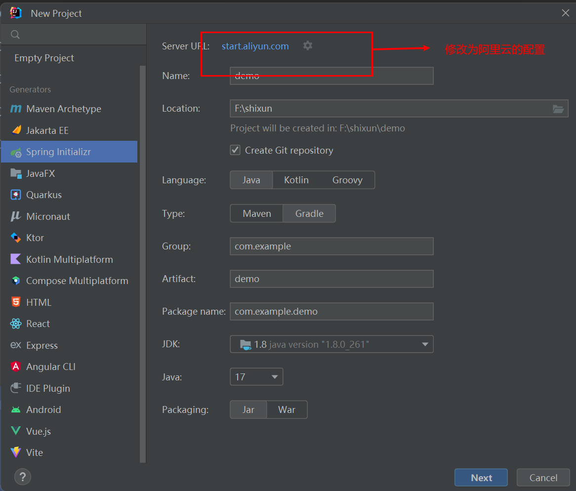Set packaging to Jar
This screenshot has height=491, width=576.
(x=248, y=409)
